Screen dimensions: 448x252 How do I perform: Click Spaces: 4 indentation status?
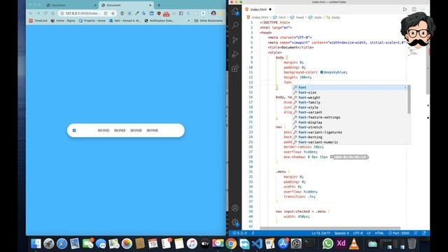pos(342,233)
